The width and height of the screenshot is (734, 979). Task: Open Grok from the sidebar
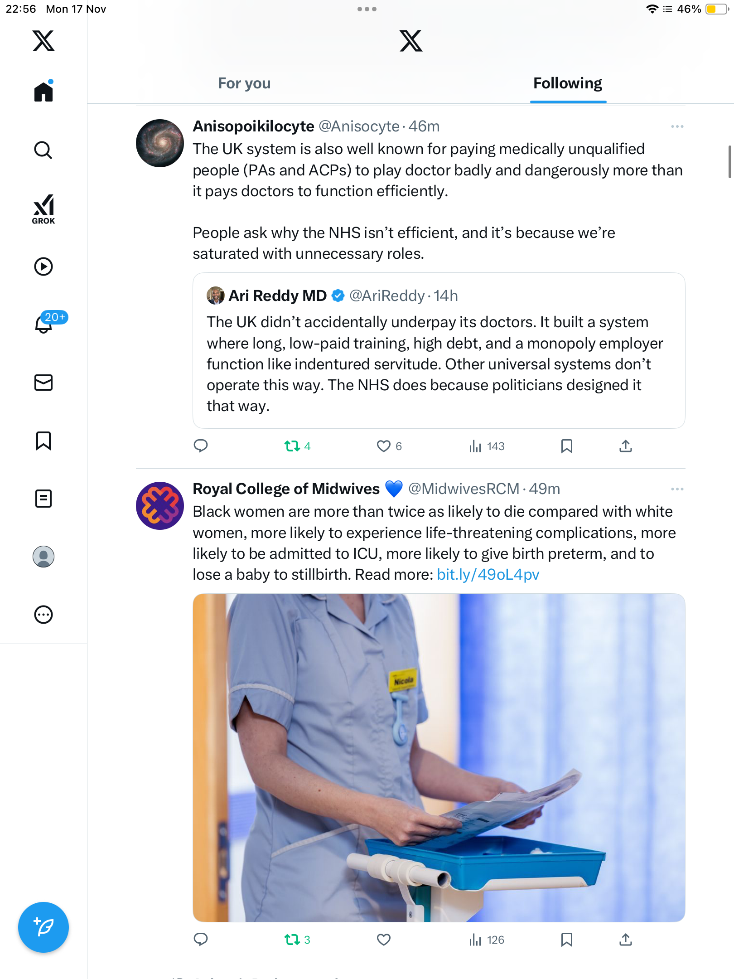tap(43, 208)
